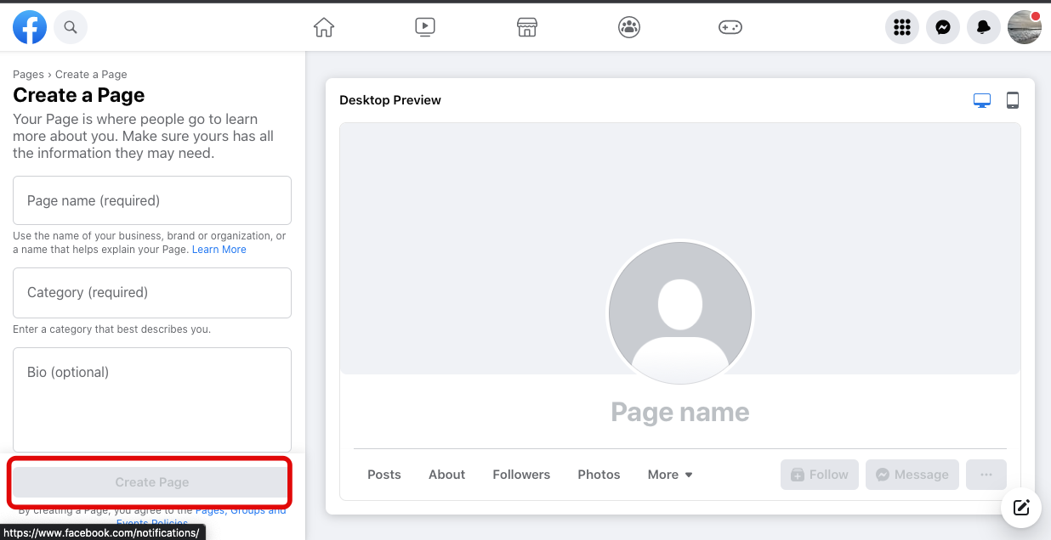Click the 'Create a Page' heading
The height and width of the screenshot is (540, 1051).
(x=79, y=95)
